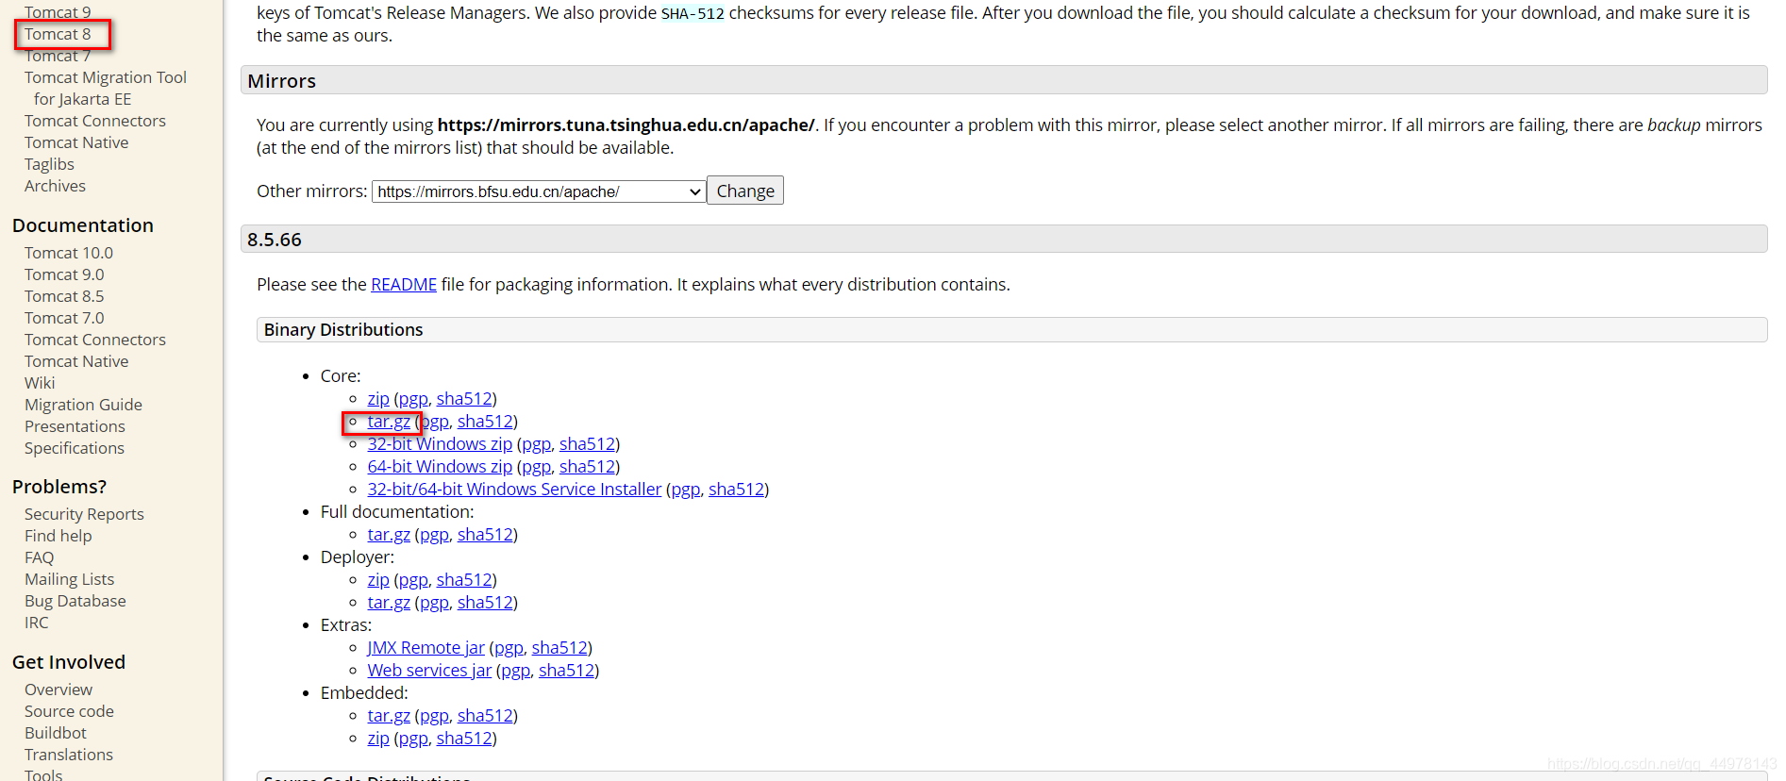Open Get Involved Overview
This screenshot has height=781, width=1786.
(58, 690)
